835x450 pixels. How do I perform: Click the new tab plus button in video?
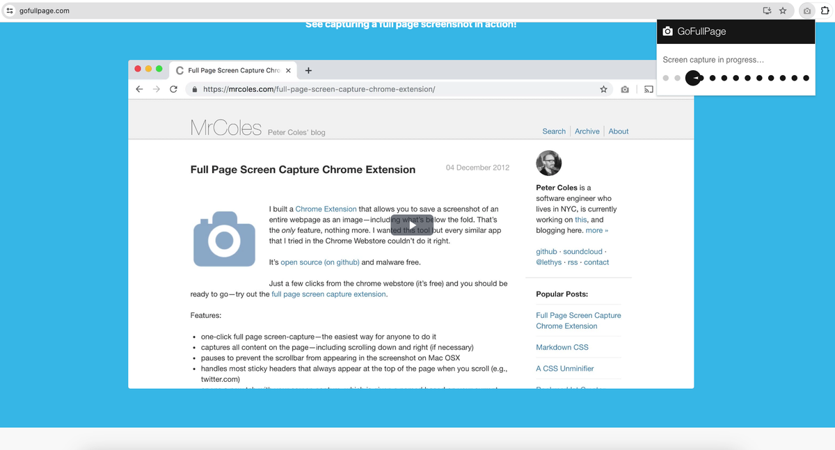click(308, 70)
